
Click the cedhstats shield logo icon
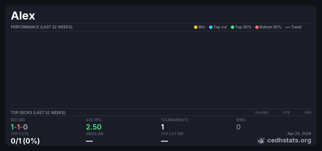click(x=261, y=140)
